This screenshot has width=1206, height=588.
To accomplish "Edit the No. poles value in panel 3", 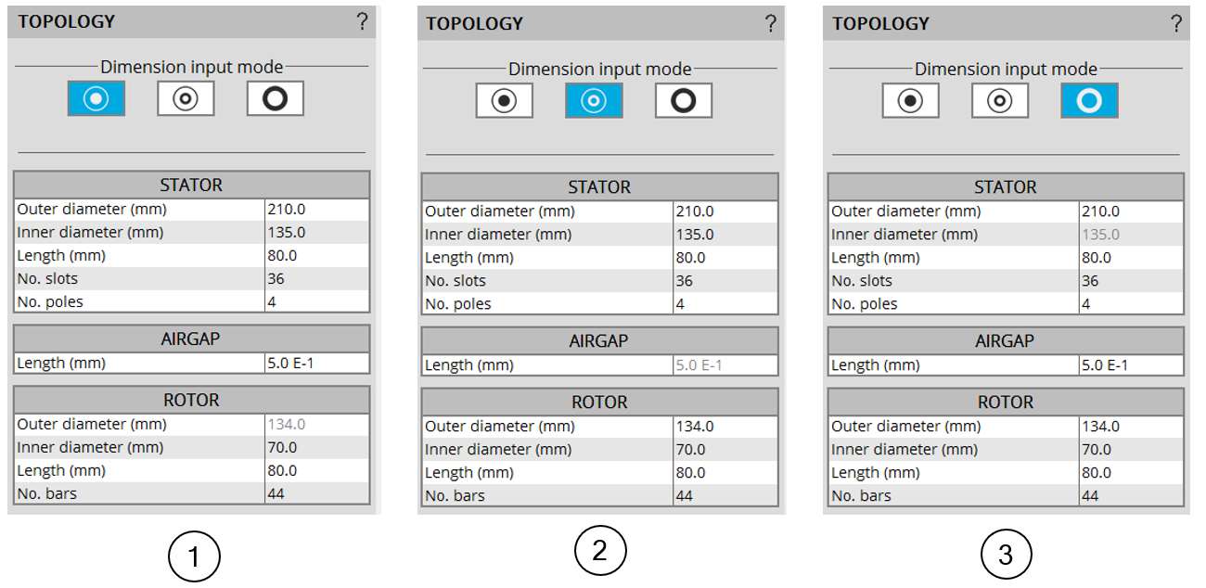I will [1131, 304].
